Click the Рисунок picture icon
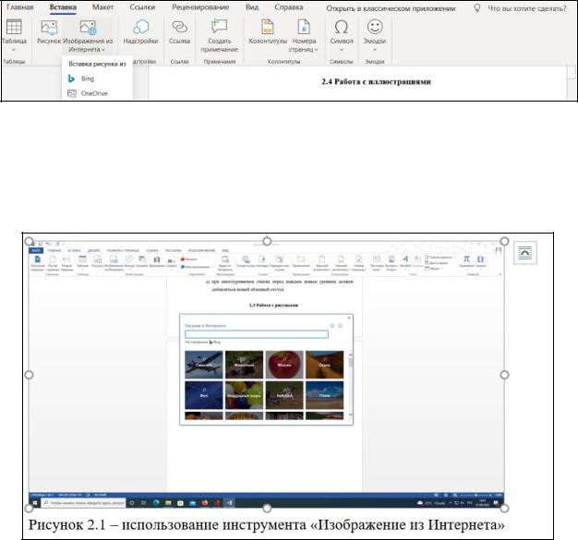The width and height of the screenshot is (578, 540). [49, 28]
